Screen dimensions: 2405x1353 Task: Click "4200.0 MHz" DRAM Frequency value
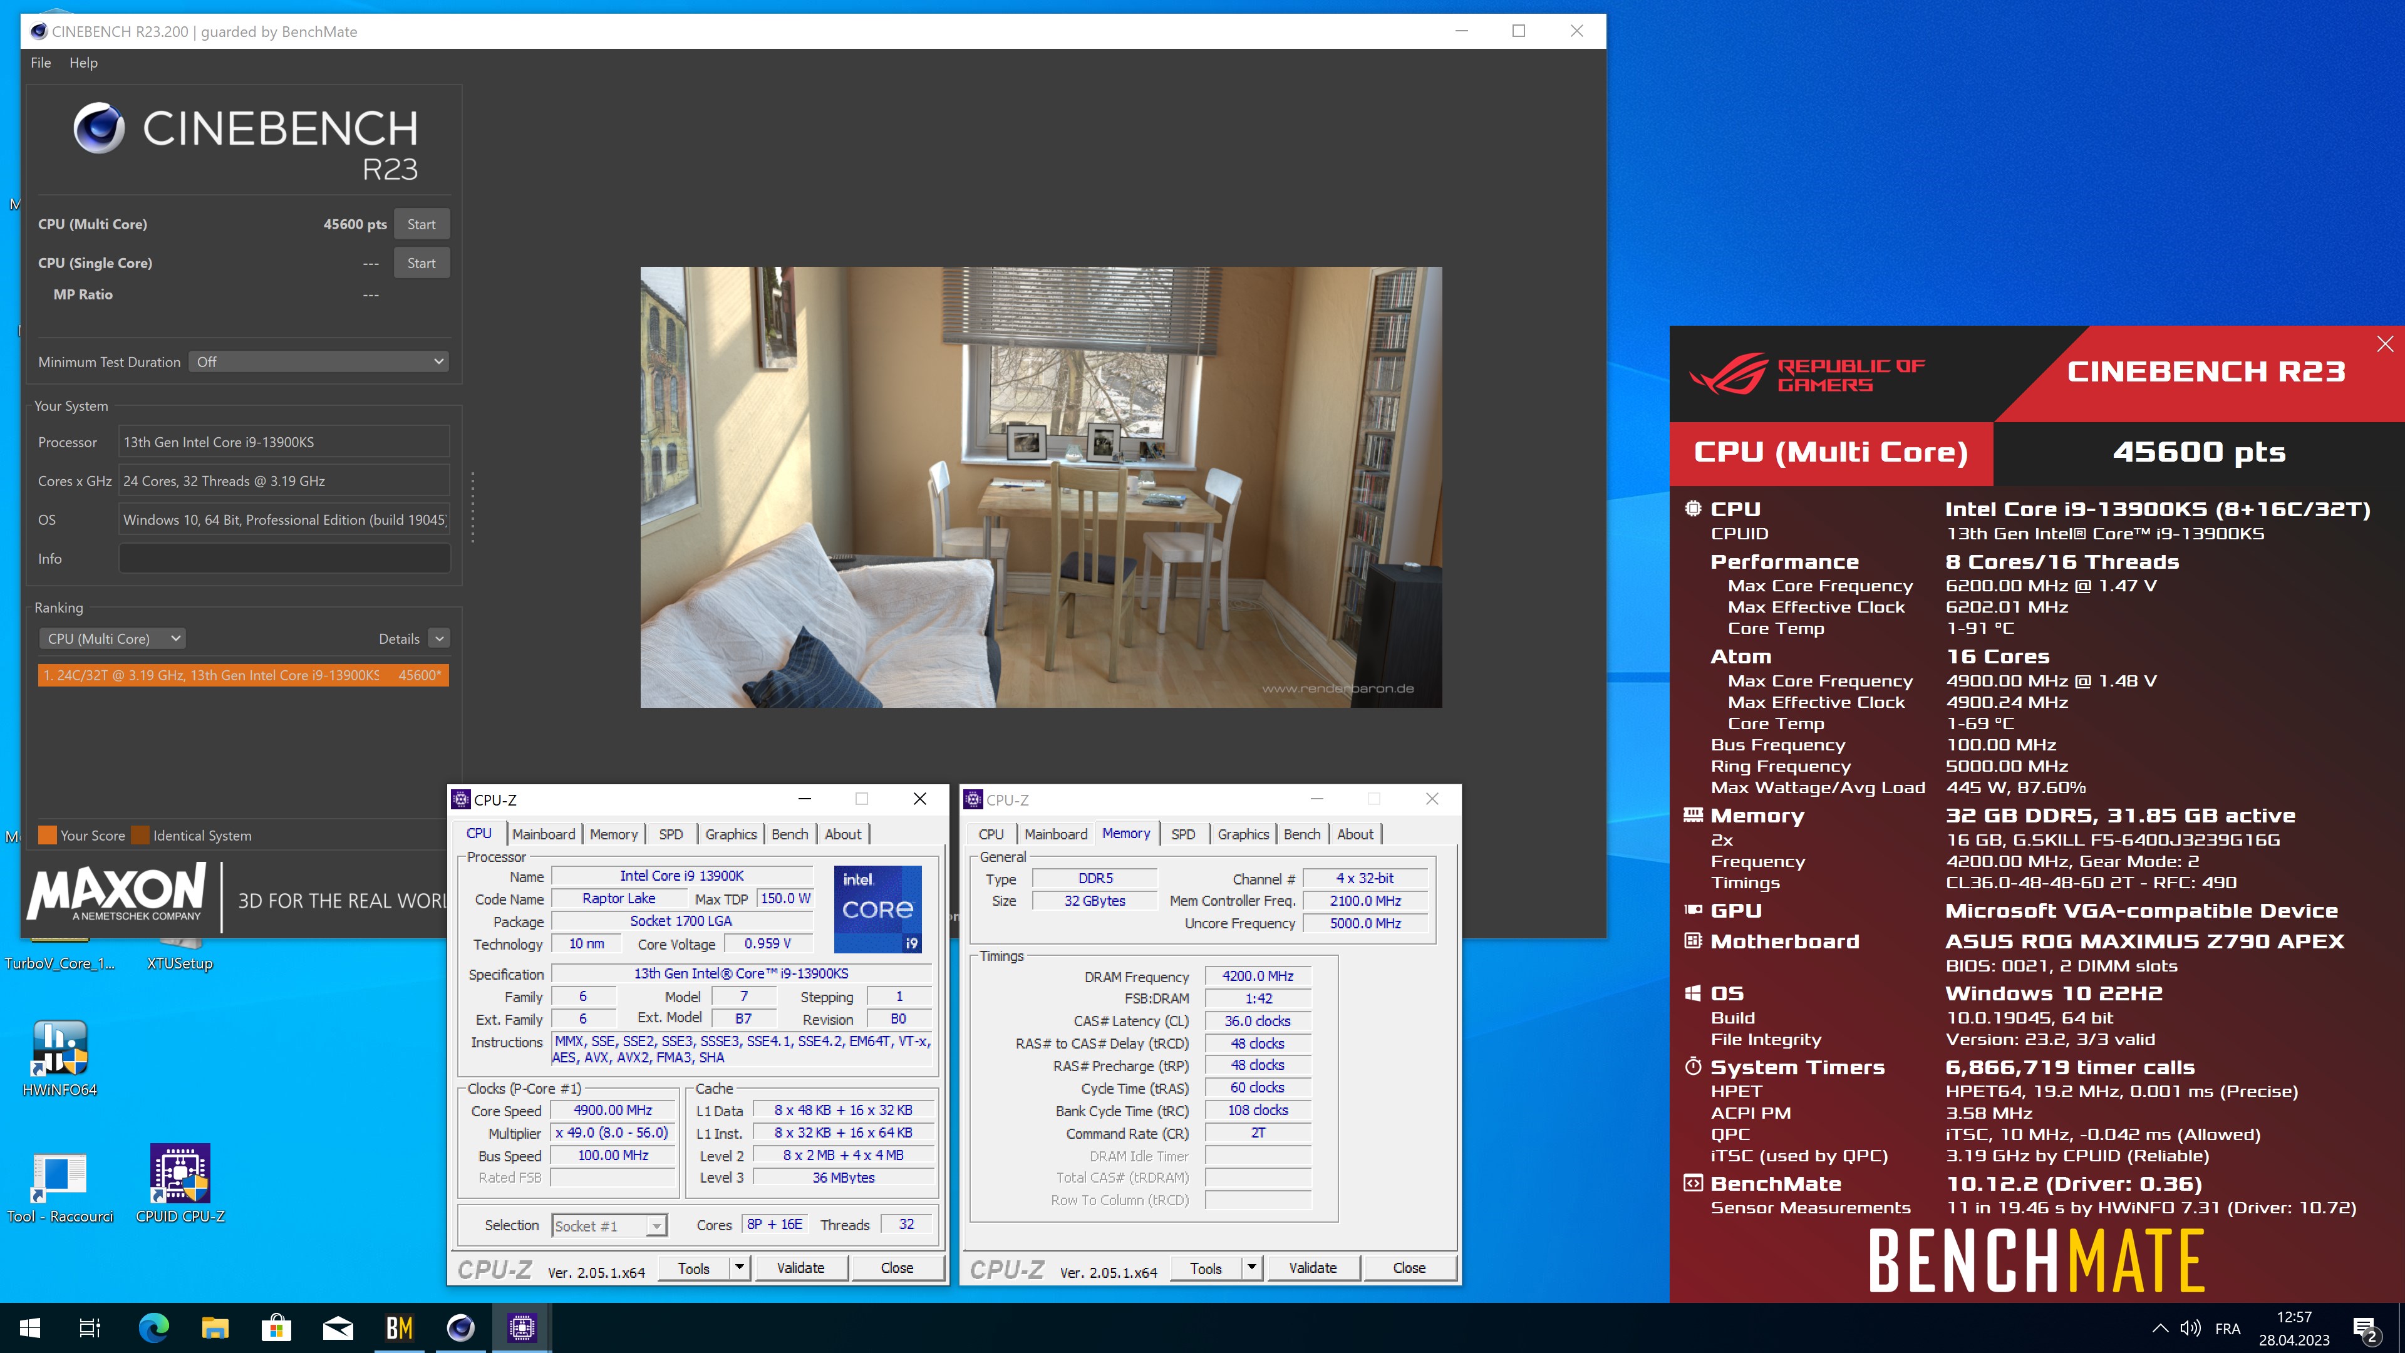[x=1258, y=976]
